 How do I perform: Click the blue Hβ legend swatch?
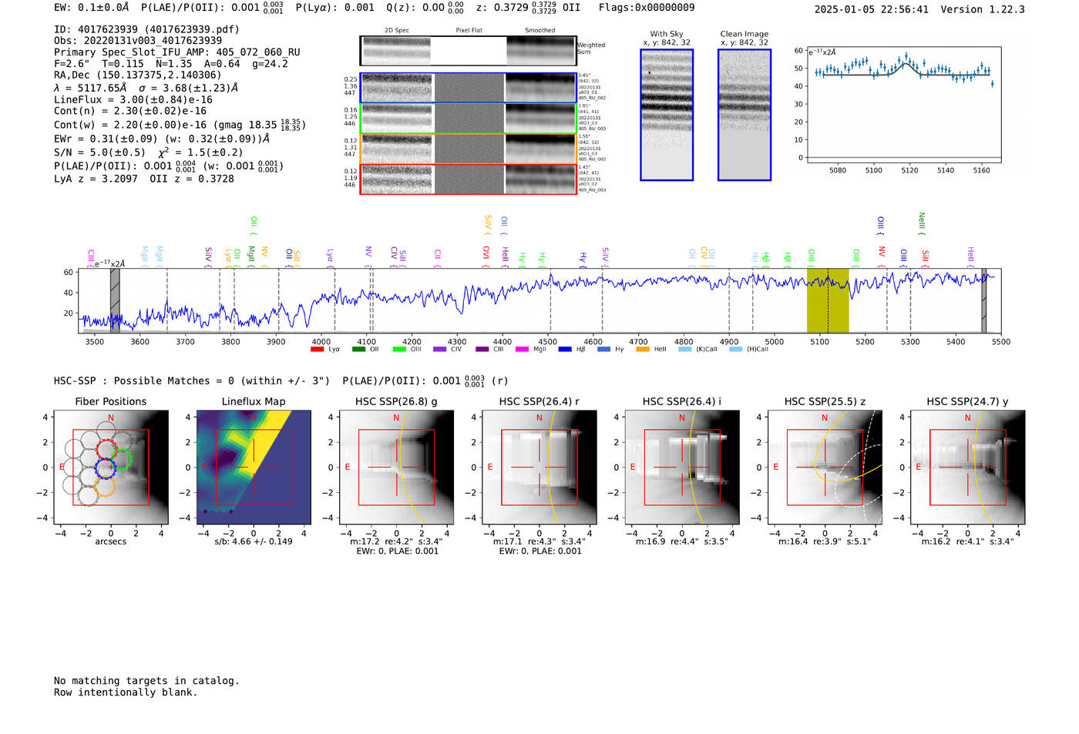(565, 350)
